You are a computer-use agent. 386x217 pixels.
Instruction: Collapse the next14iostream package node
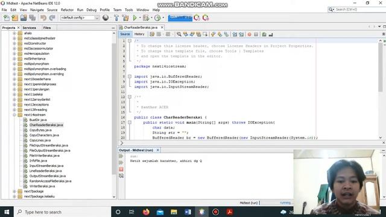tap(14, 115)
